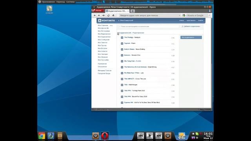The width and height of the screenshot is (251, 141).
Task: Play the Tapnot - Poem track
Action: 122,43
